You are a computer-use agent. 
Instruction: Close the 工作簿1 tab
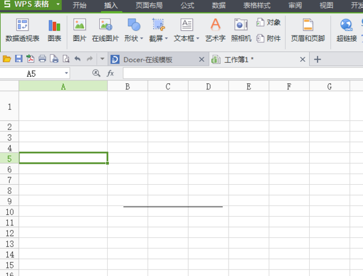(x=302, y=59)
